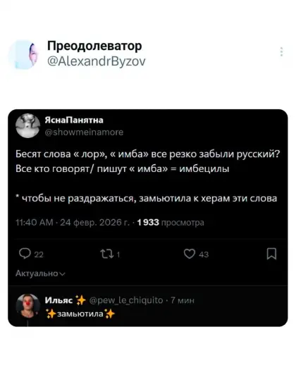Open Преодолеватор profile avatar

tap(23, 54)
